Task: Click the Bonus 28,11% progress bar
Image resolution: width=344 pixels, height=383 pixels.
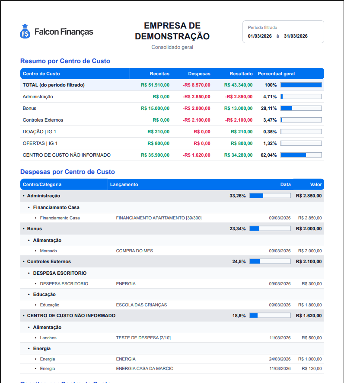Action: [301, 108]
